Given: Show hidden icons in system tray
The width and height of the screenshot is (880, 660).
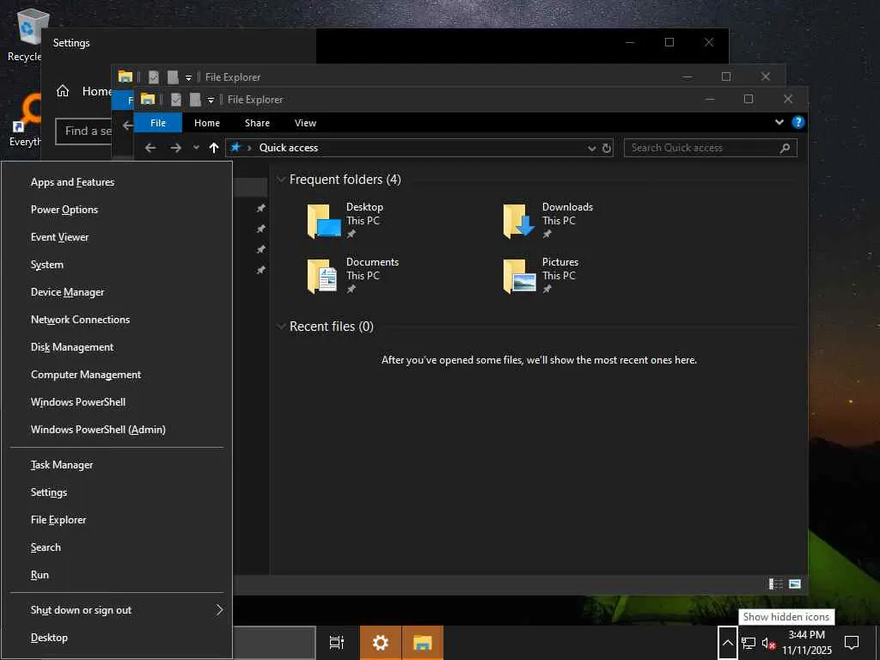Looking at the screenshot, I should click(x=727, y=643).
